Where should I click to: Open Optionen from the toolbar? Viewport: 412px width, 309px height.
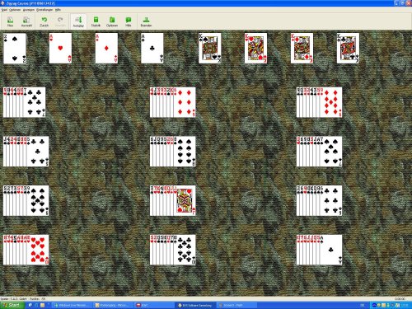click(x=112, y=21)
